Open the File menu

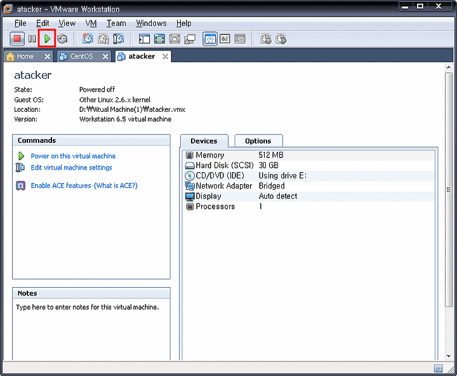coord(20,23)
